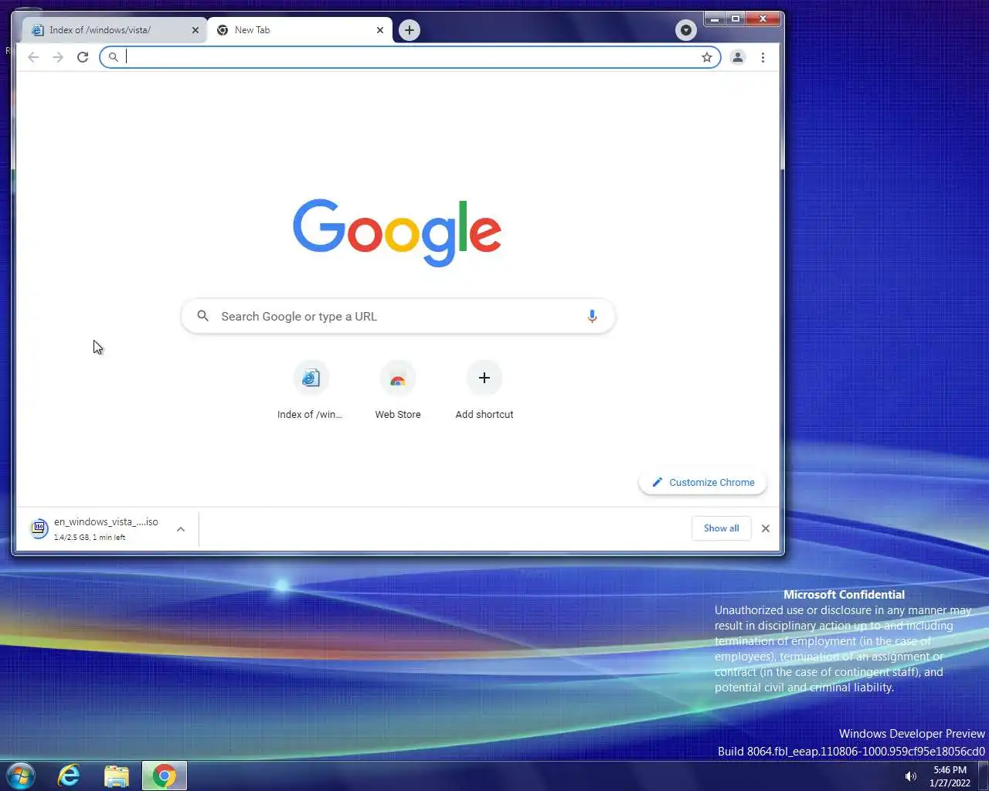Click the forward navigation arrow
The width and height of the screenshot is (989, 791).
pos(58,57)
